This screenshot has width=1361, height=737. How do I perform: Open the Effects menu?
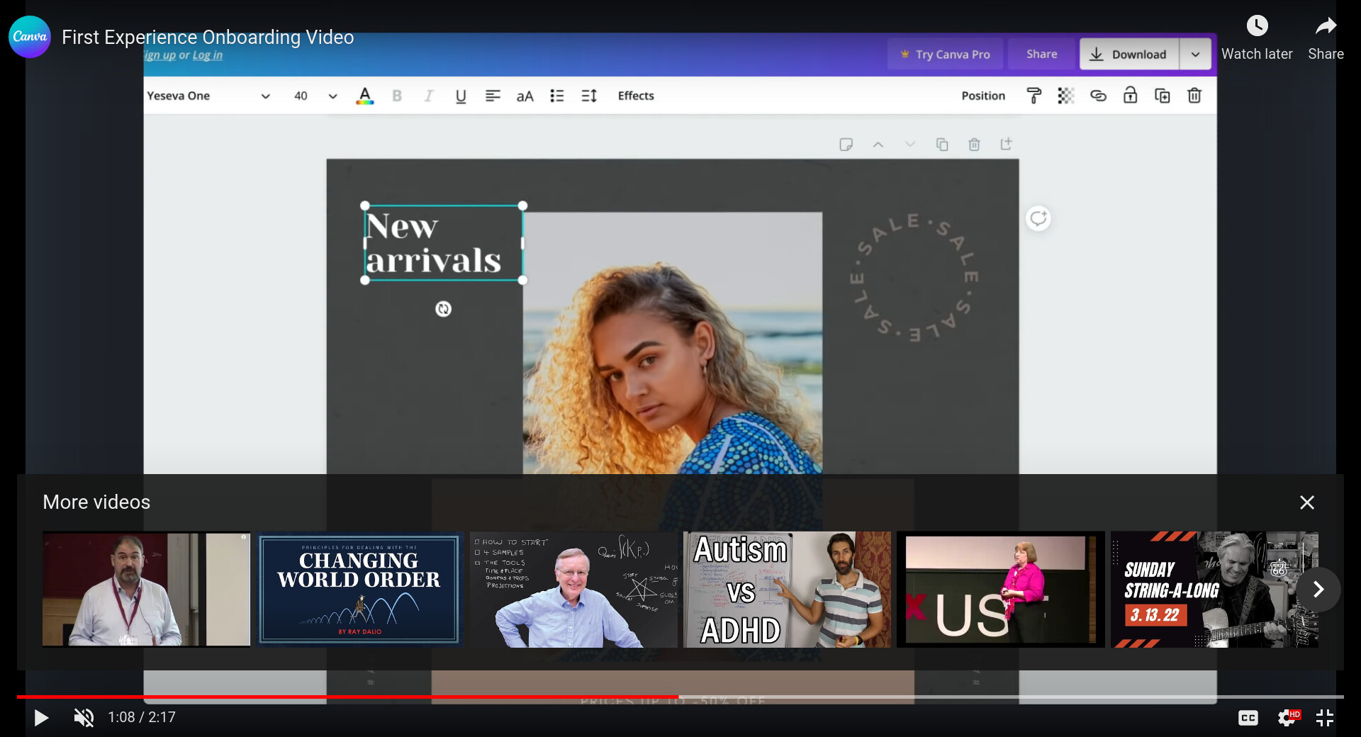pos(635,96)
